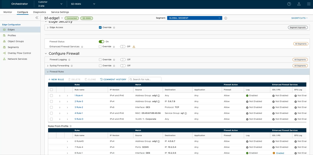Click the Overlay Flow Control sidebar icon
The image size is (313, 155).
coord(5,53)
